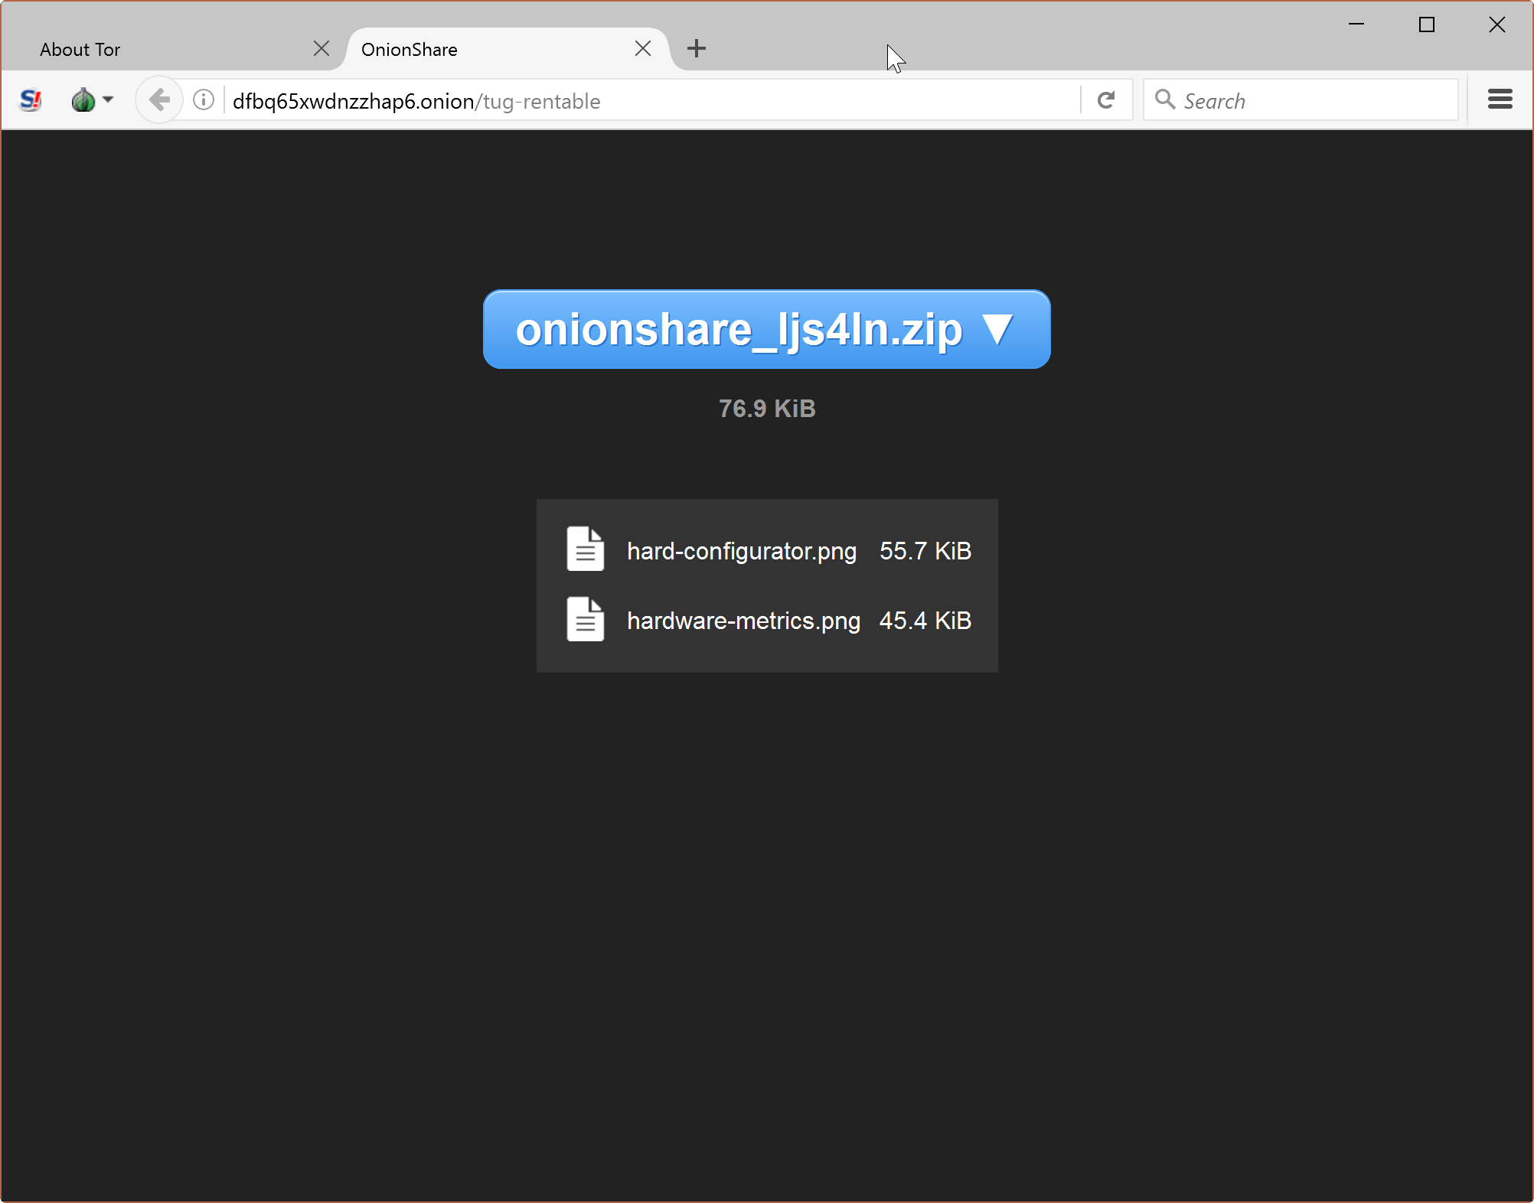Select the hardware-metrics.png file name
1534x1203 pixels.
[743, 621]
